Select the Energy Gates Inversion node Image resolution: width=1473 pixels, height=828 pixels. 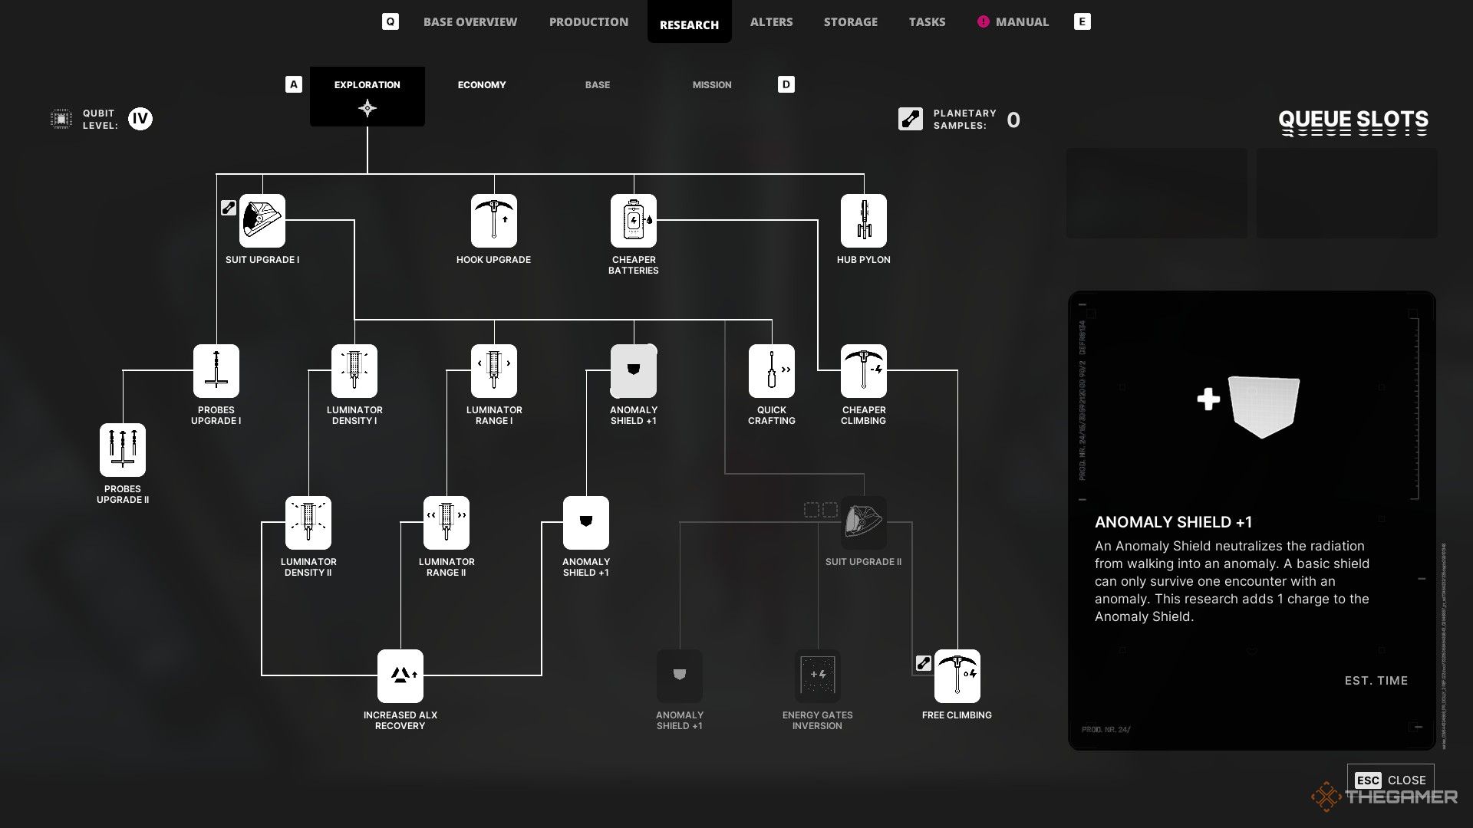818,676
